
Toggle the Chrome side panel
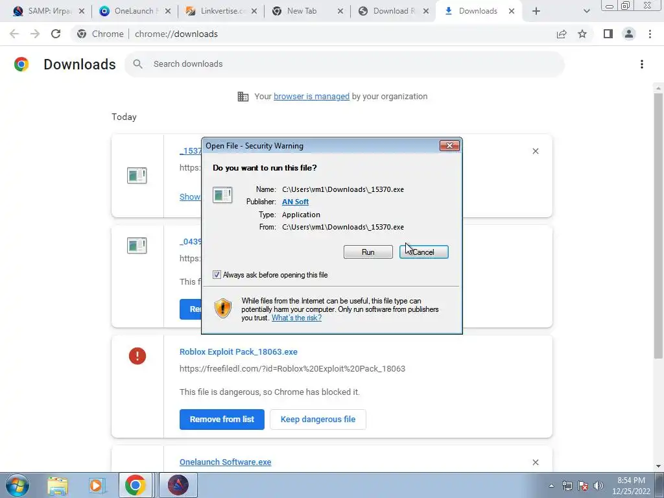pos(608,34)
